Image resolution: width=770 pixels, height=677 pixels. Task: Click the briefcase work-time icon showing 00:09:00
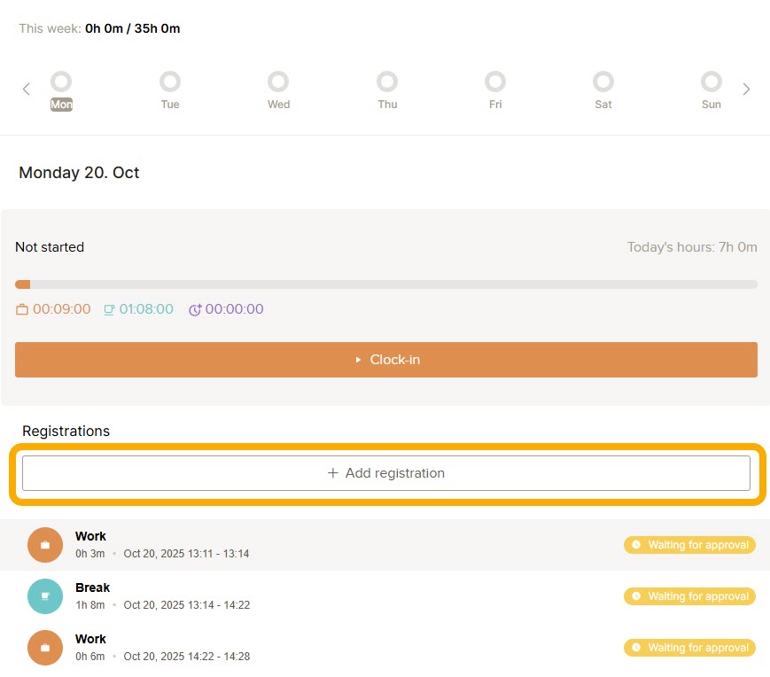point(22,310)
